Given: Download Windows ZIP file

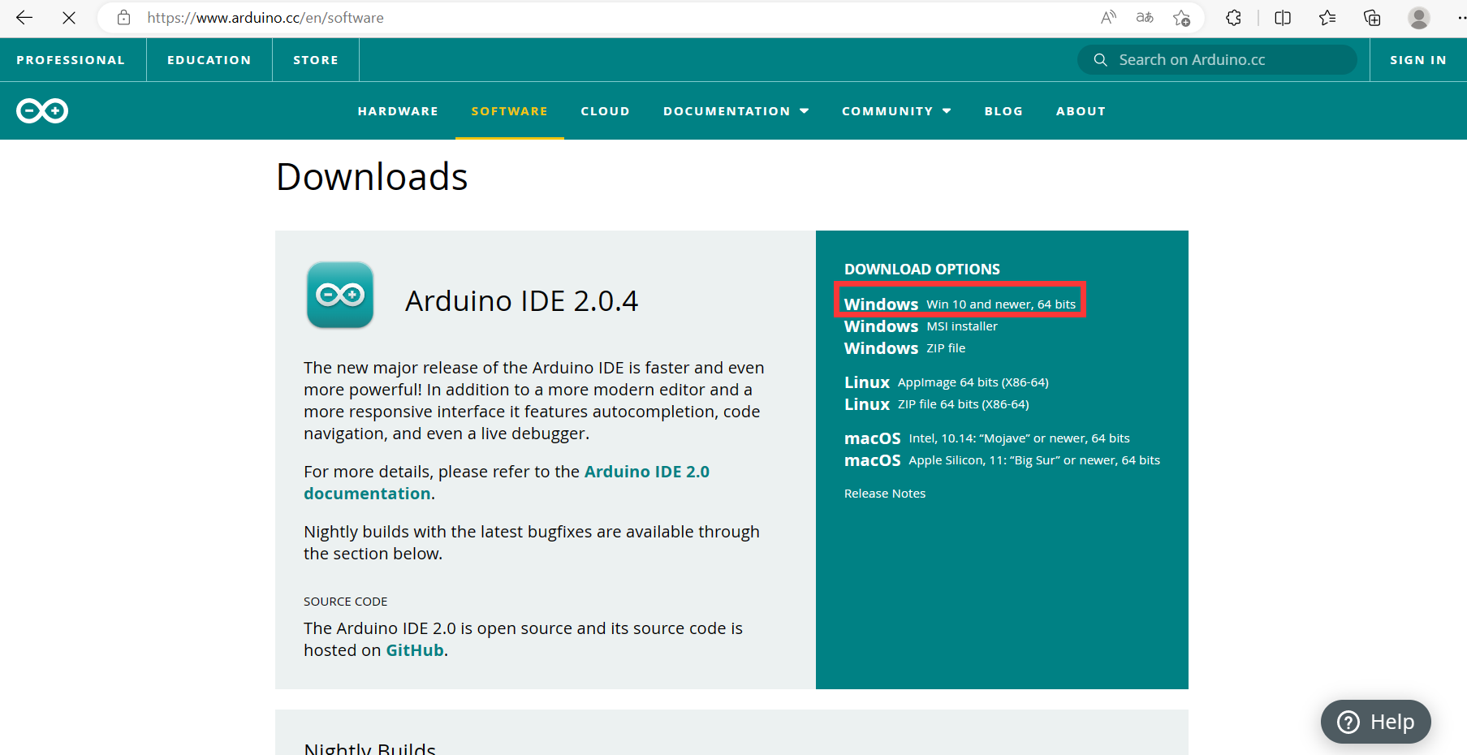Looking at the screenshot, I should (x=904, y=348).
